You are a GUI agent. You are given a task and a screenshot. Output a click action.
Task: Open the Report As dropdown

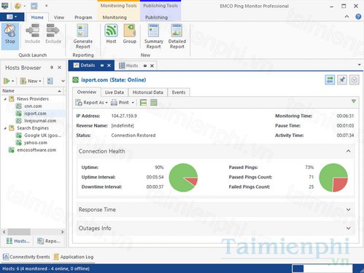(91, 103)
